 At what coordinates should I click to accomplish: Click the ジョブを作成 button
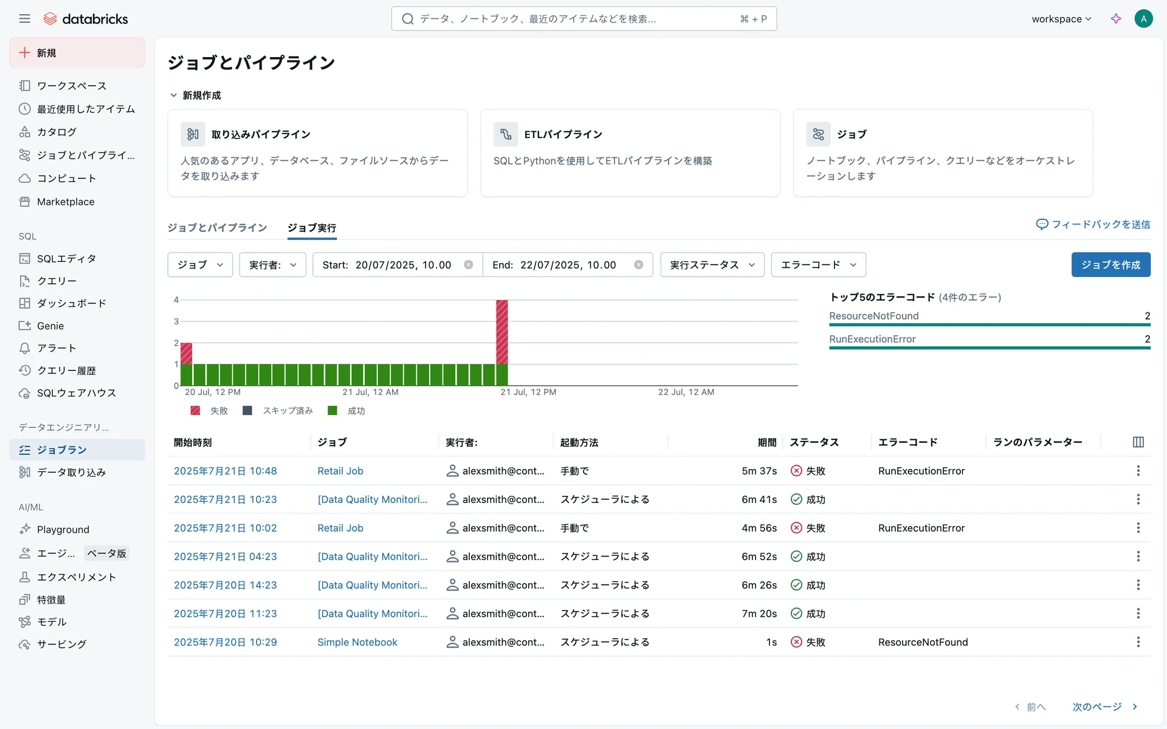coord(1110,265)
